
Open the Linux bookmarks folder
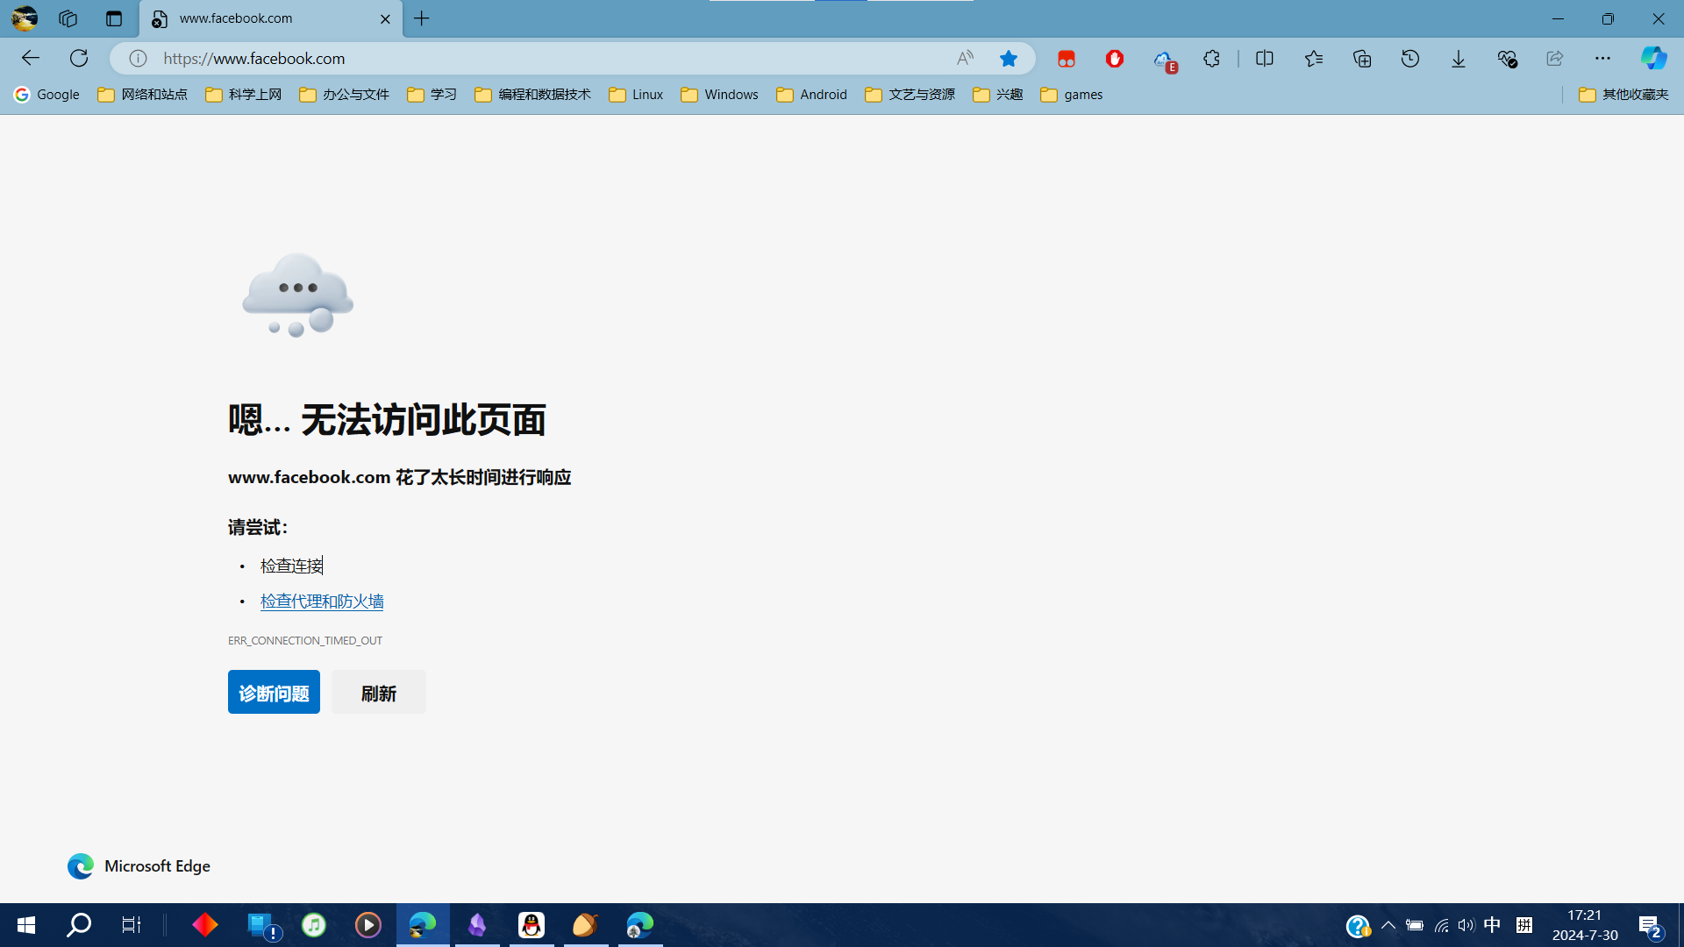[636, 95]
